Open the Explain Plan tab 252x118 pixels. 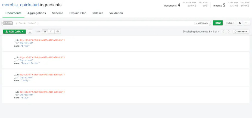(x=78, y=13)
